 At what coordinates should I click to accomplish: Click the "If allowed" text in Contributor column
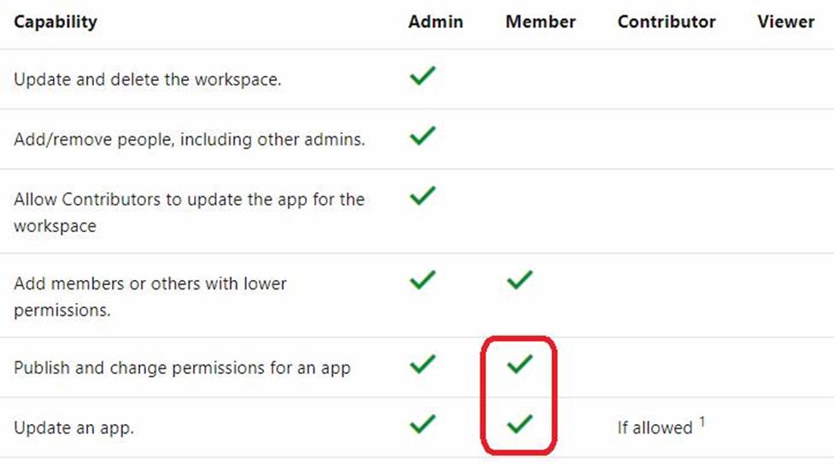coord(655,428)
